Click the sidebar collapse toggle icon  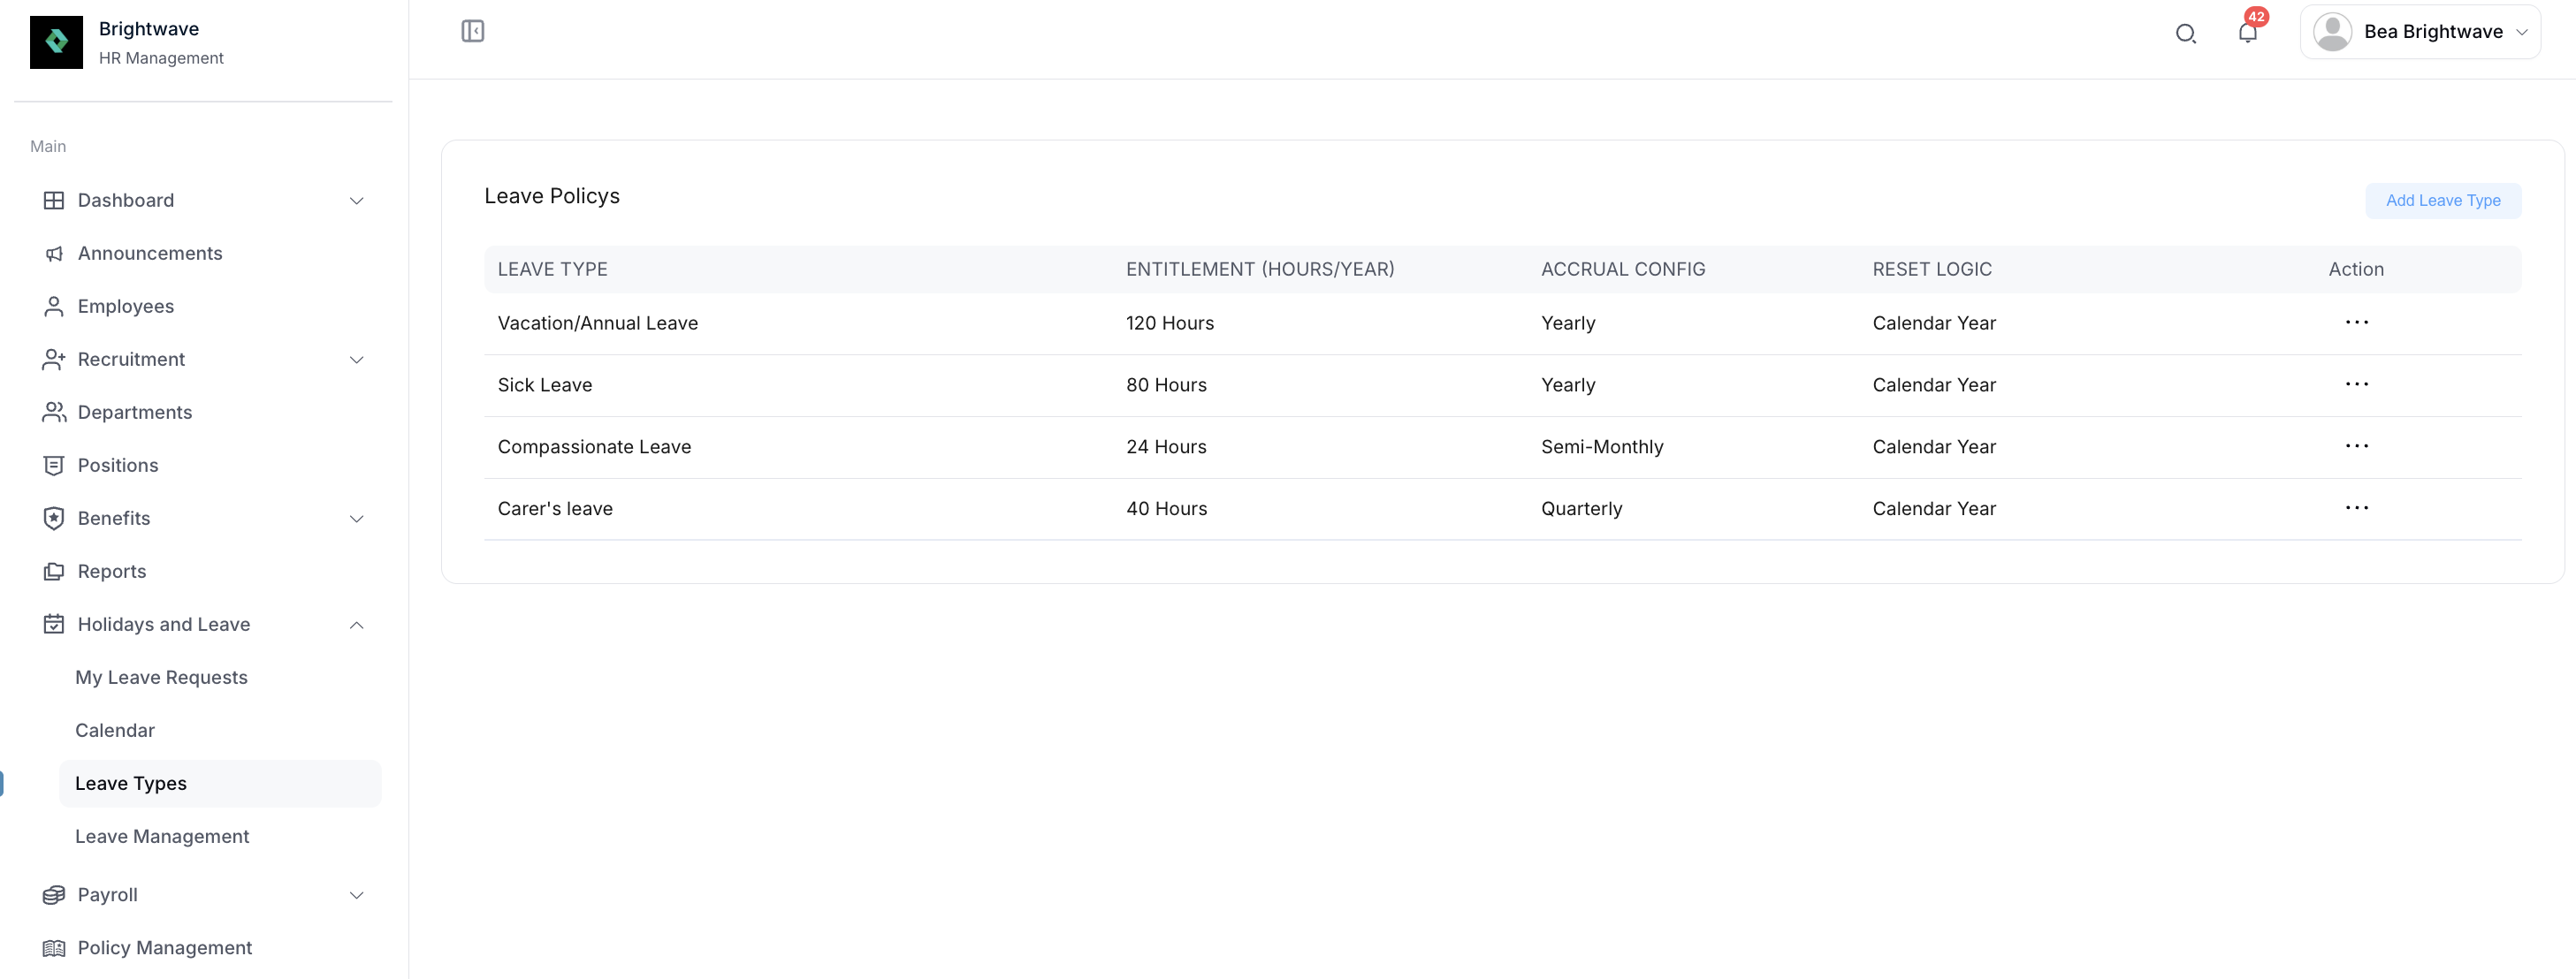(473, 31)
